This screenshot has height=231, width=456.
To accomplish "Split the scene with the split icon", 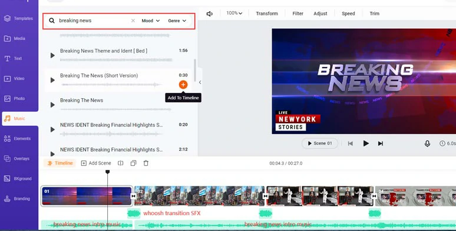I will click(120, 163).
